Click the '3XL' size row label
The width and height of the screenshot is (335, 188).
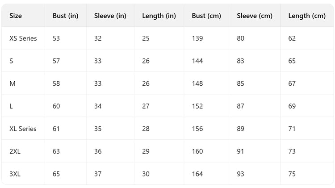point(15,174)
